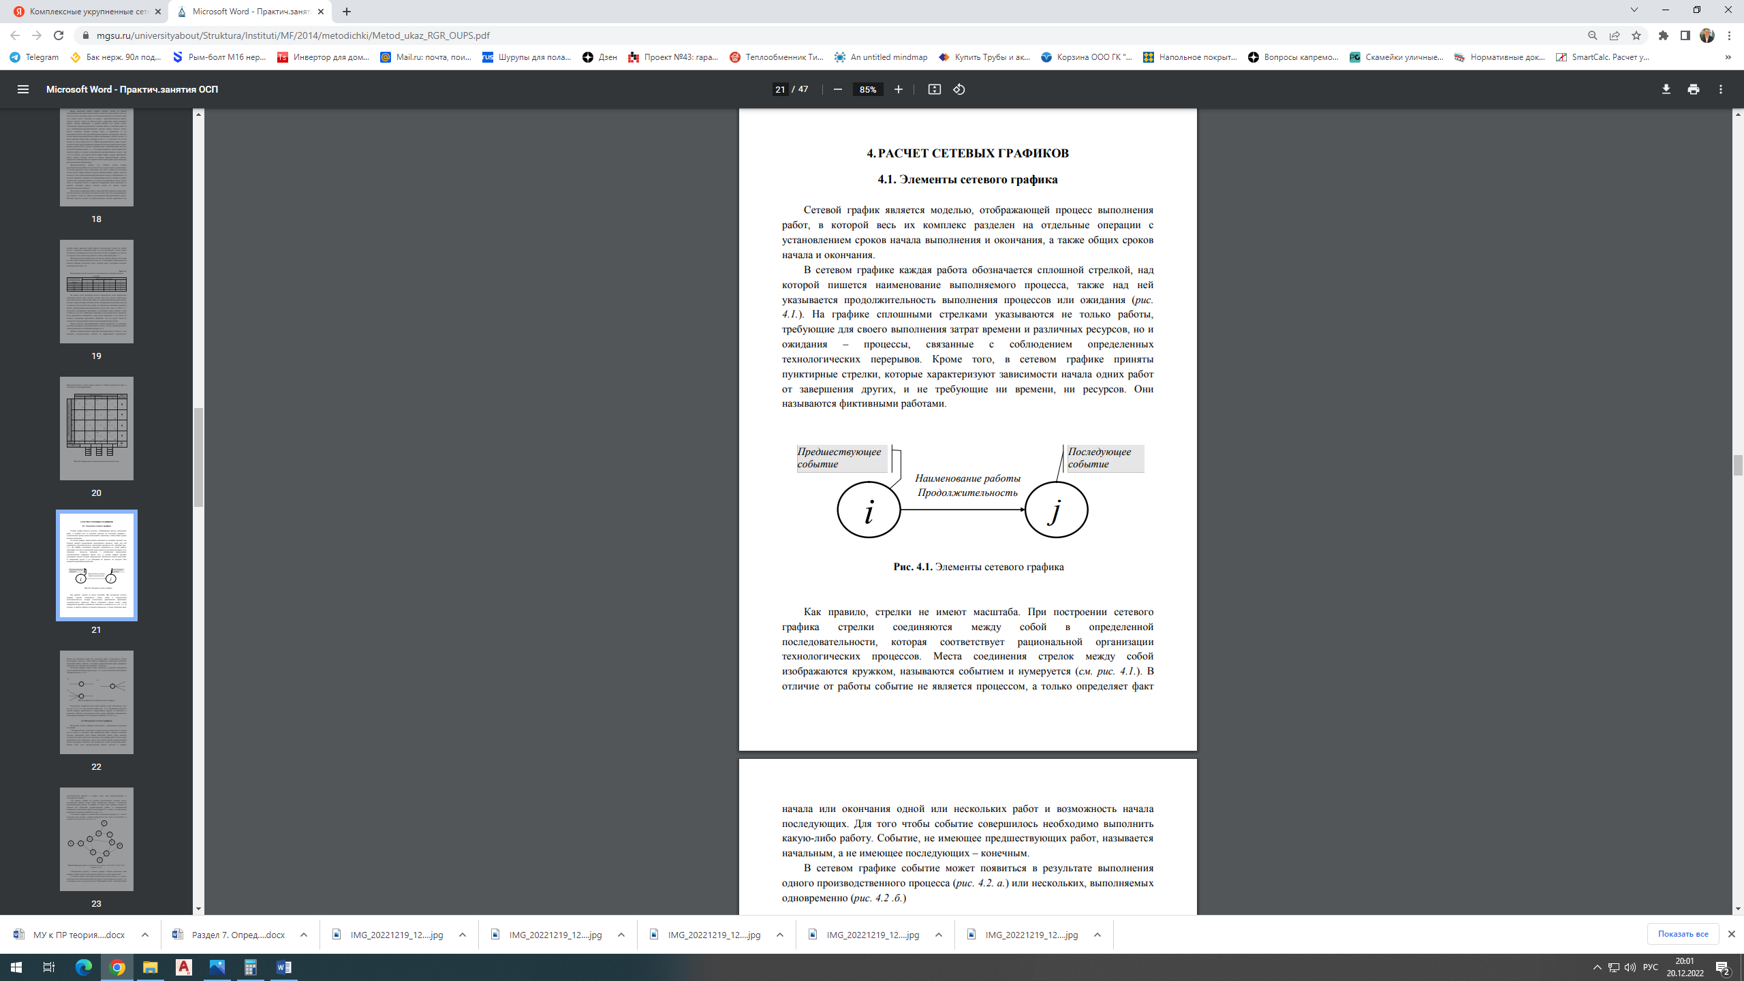Open the zoom magnifier in address bar
The height and width of the screenshot is (981, 1744).
coord(1593,35)
